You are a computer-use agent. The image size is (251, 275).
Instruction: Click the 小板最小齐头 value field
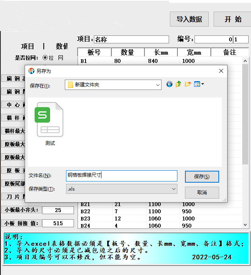pyautogui.click(x=58, y=210)
